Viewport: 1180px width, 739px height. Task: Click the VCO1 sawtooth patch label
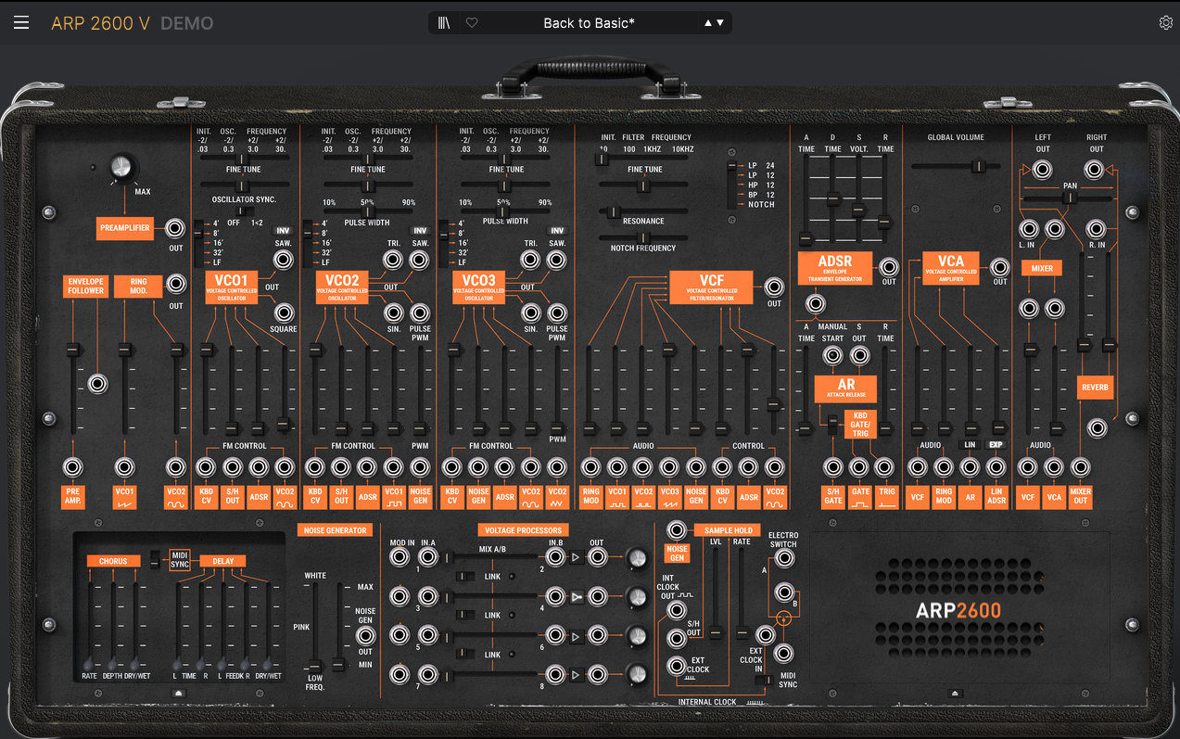point(125,498)
